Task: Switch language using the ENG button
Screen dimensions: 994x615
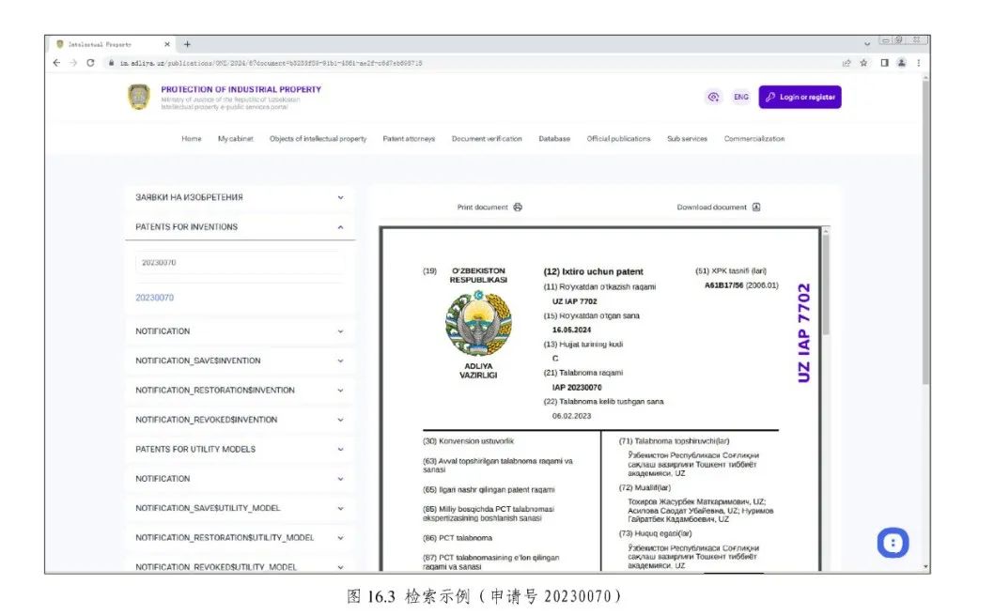Action: [741, 97]
